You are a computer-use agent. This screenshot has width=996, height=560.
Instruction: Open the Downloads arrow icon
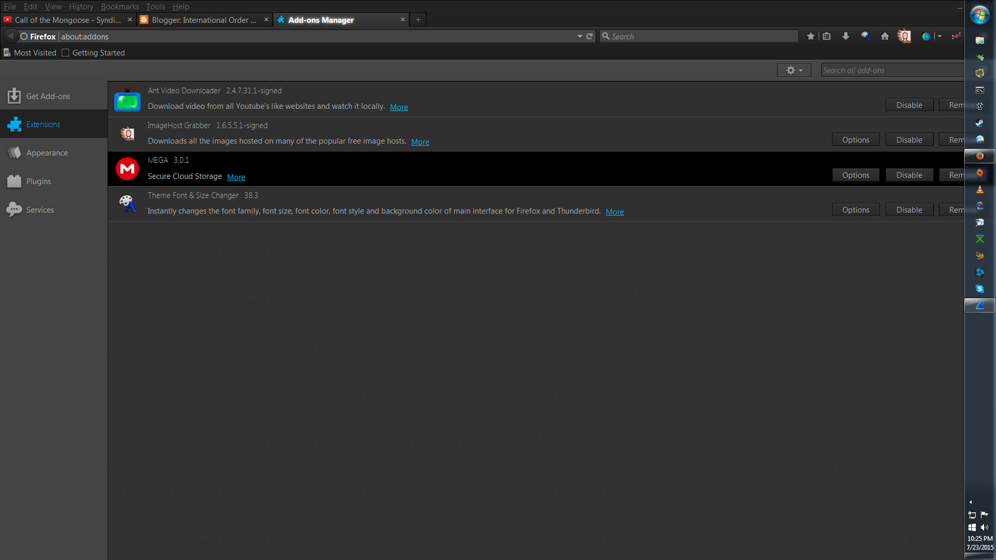(845, 36)
